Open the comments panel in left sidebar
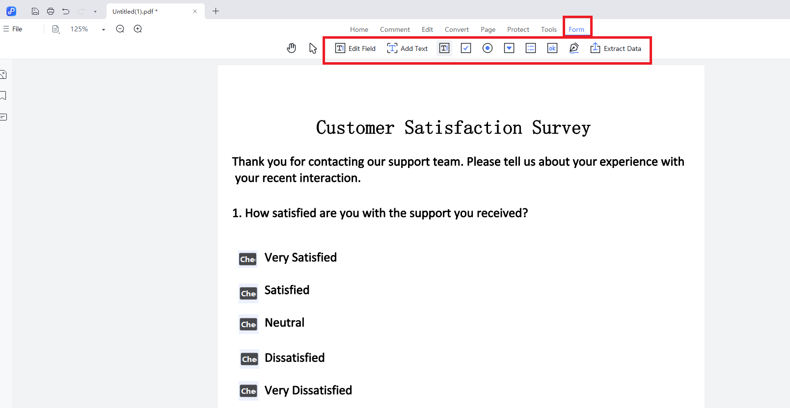Screen dimensions: 790x408 pos(3,117)
